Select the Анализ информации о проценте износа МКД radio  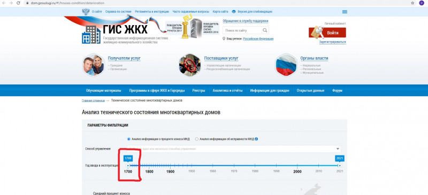click(129, 139)
